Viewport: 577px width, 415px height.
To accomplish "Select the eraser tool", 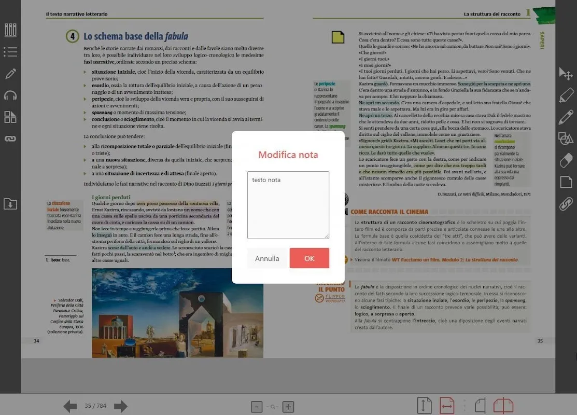I will [x=566, y=160].
